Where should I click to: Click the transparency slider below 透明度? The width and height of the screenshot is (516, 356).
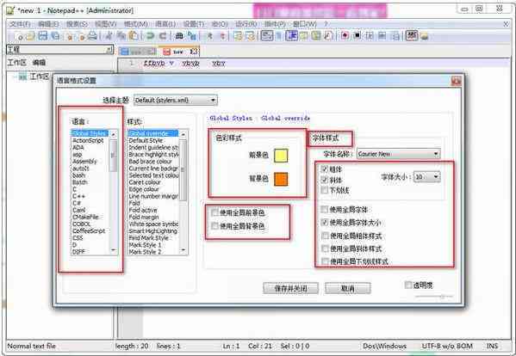(x=433, y=296)
